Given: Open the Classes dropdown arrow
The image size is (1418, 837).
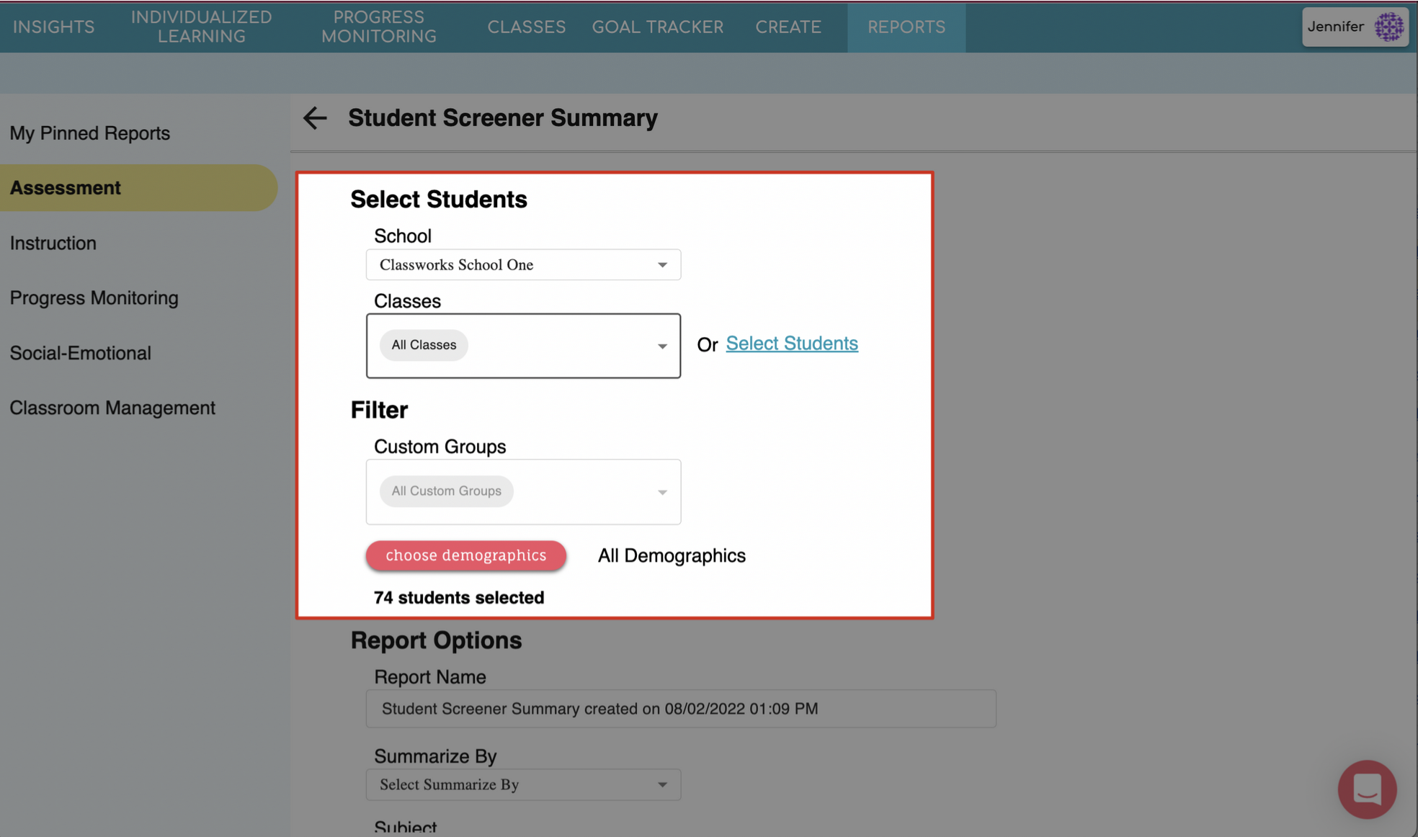Looking at the screenshot, I should click(661, 346).
